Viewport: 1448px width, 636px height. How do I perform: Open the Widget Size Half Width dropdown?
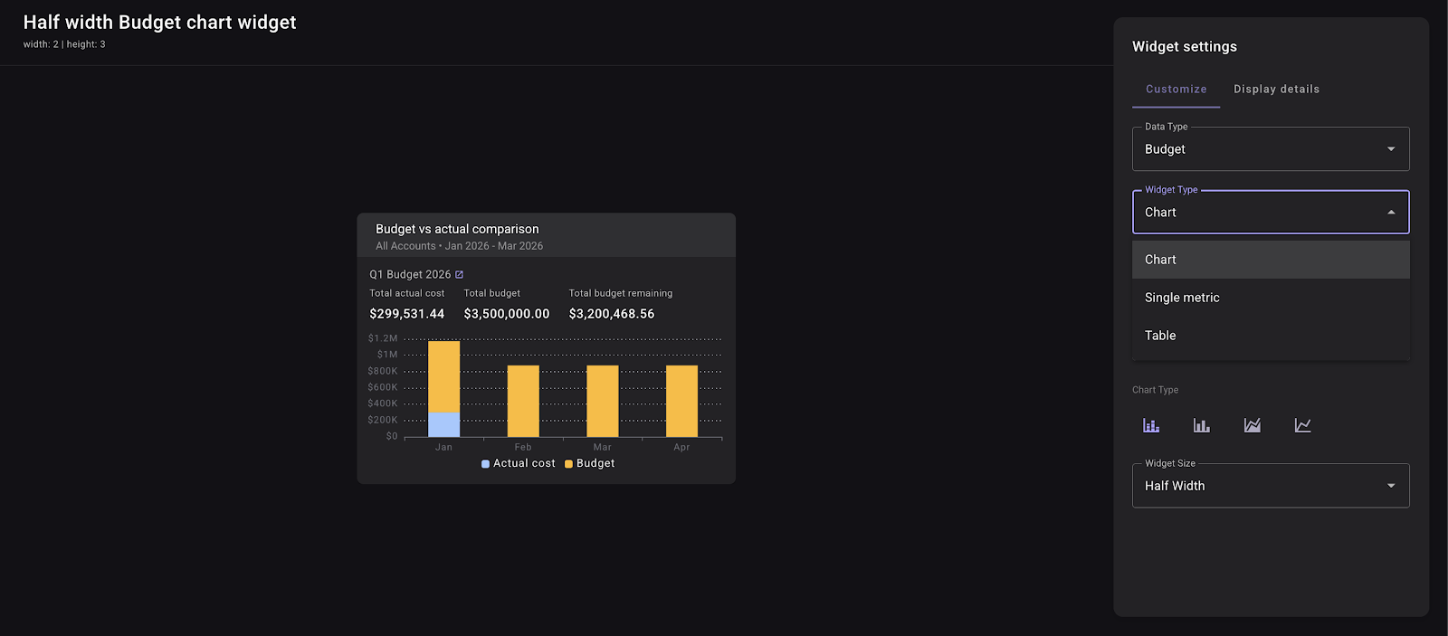[x=1271, y=486]
